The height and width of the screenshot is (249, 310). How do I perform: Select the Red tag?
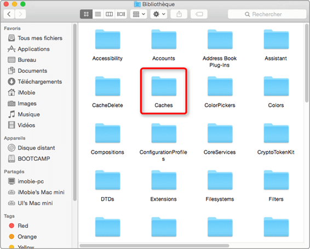click(19, 225)
